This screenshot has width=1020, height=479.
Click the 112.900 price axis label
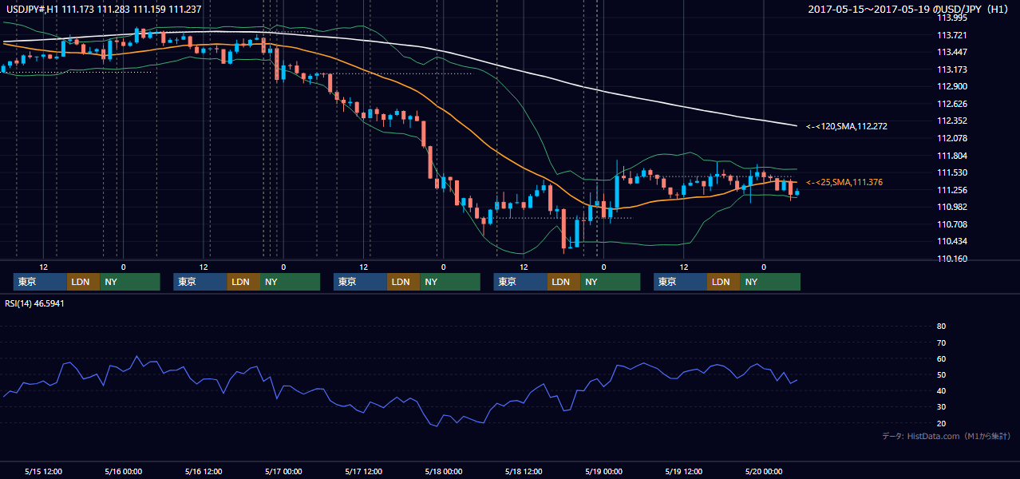pyautogui.click(x=951, y=86)
